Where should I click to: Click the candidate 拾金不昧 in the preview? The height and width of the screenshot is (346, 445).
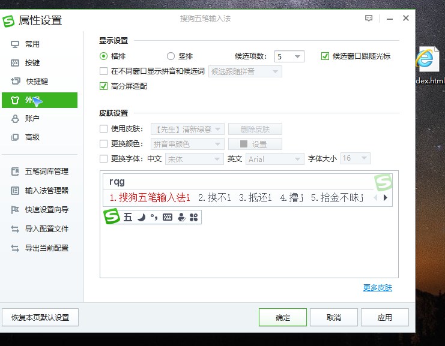(337, 197)
